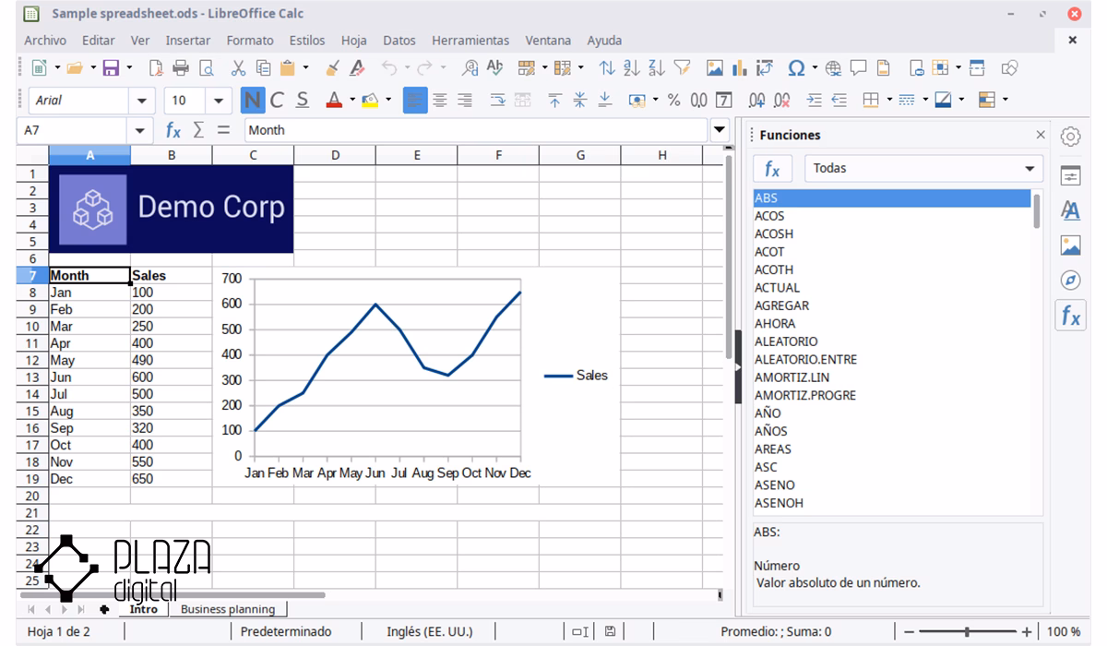The image size is (1107, 646).
Task: Click the yellow highlighting color swatch
Action: [x=371, y=100]
